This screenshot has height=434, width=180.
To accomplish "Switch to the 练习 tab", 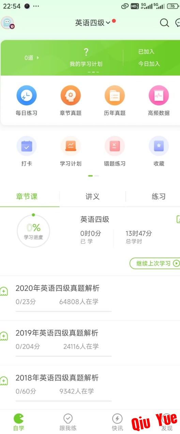I will tap(159, 197).
